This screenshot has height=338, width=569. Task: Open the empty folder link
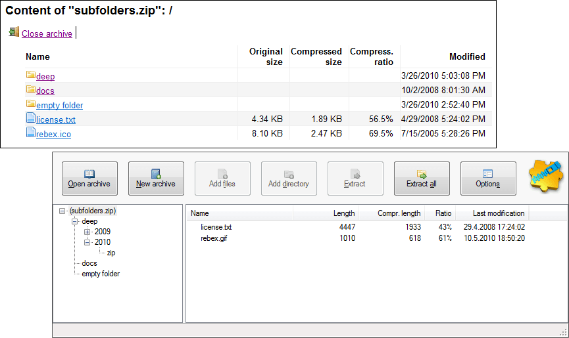click(x=59, y=105)
